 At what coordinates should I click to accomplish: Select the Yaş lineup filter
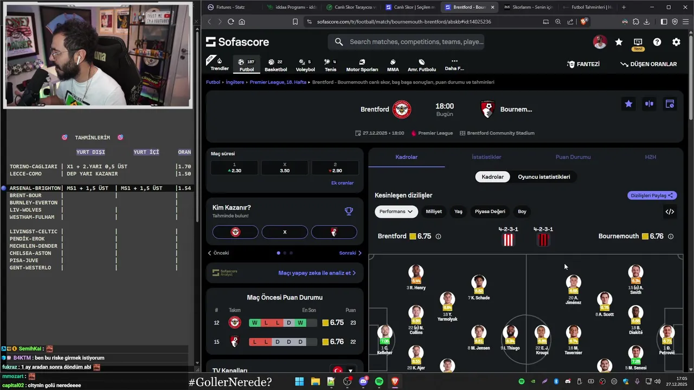458,212
